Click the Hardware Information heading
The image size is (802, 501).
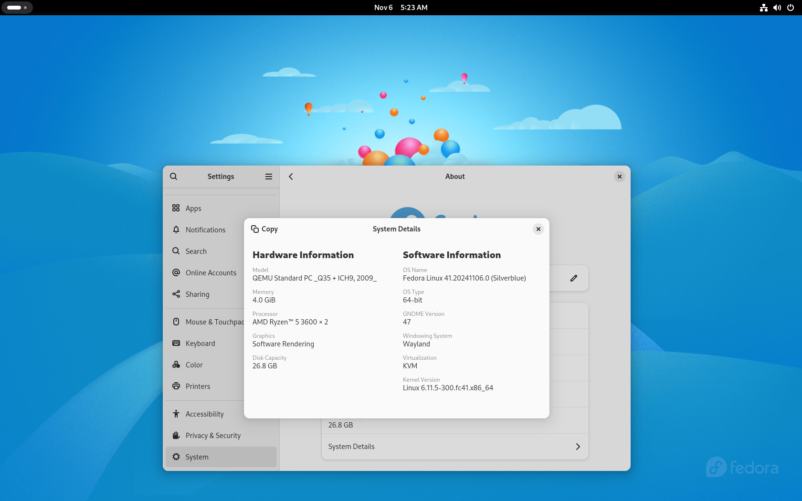303,255
